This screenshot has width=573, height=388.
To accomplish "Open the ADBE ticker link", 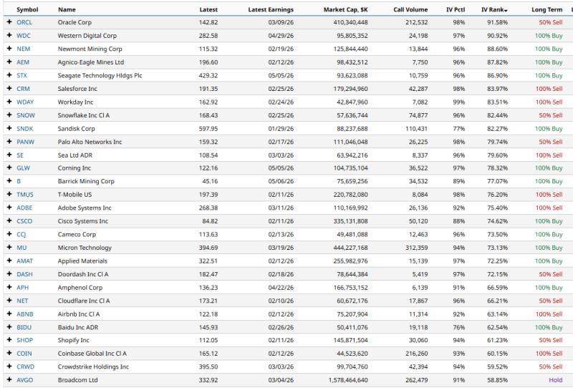I will 24,208.
